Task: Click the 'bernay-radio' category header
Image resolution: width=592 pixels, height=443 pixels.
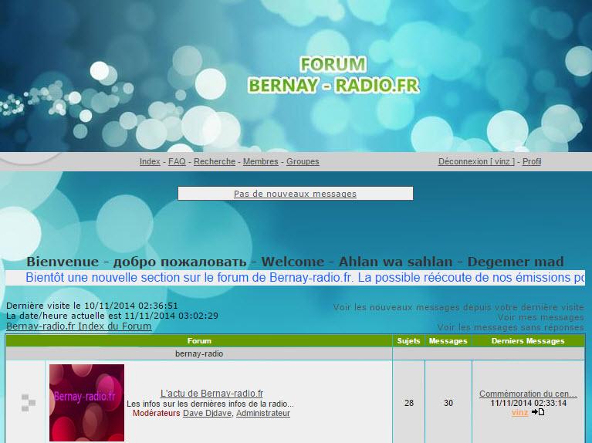Action: pos(199,354)
